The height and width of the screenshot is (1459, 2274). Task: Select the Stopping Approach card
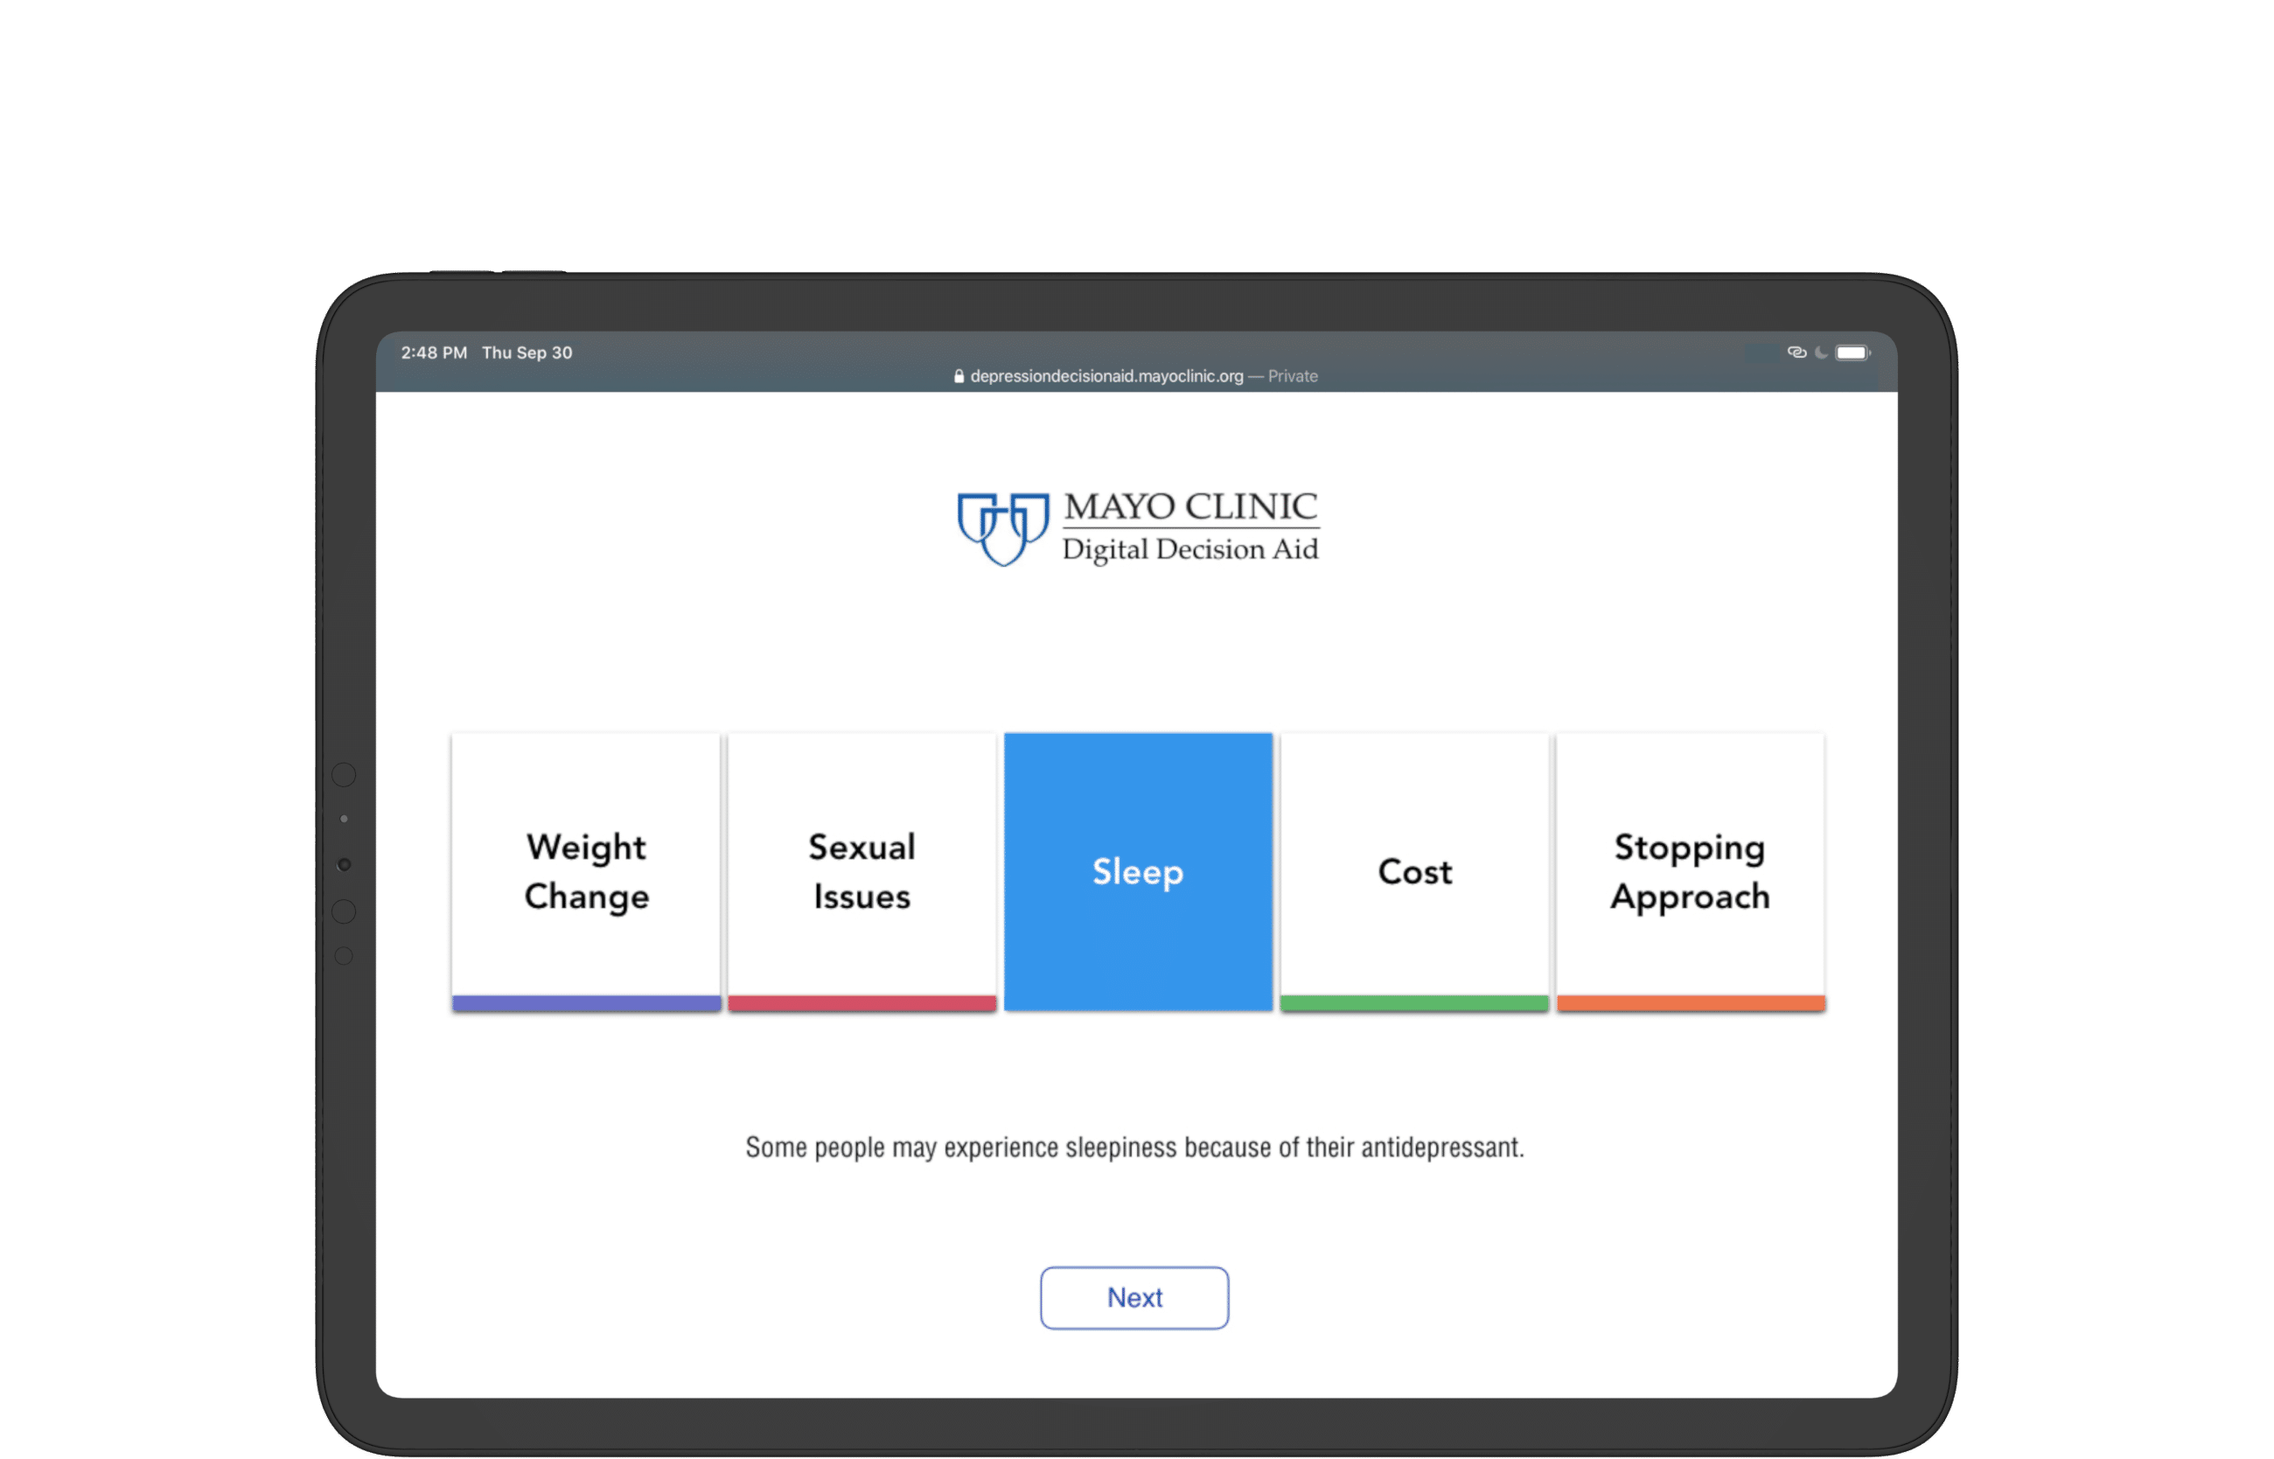click(x=1691, y=871)
